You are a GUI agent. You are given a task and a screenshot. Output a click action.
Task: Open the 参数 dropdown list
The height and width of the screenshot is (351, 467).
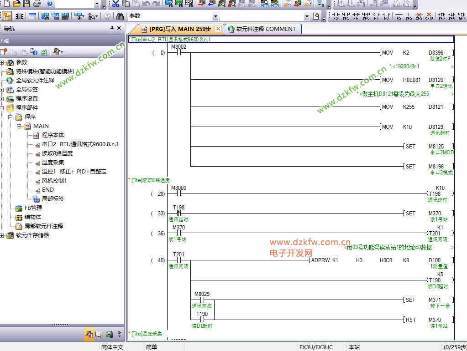coord(216,16)
